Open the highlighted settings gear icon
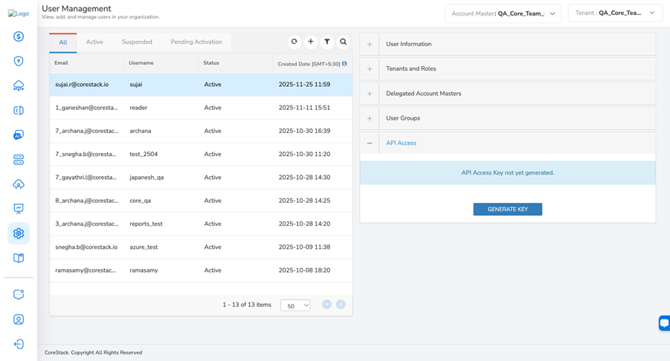The height and width of the screenshot is (361, 670). (x=19, y=233)
